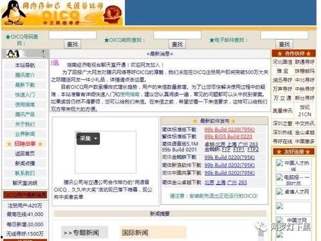
Task: Download 简体中国共享 99b Build 0202 link
Action: click(230, 173)
